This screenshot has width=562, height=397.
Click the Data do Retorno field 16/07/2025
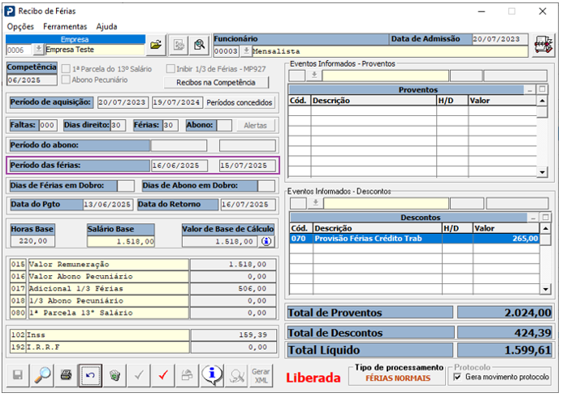click(248, 205)
